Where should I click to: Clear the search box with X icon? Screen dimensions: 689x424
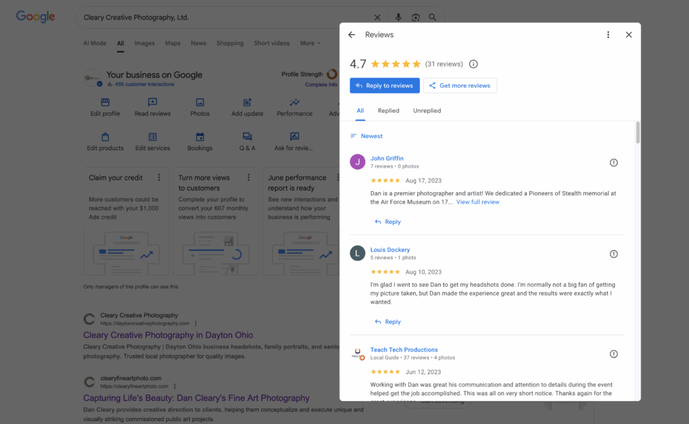pos(377,17)
